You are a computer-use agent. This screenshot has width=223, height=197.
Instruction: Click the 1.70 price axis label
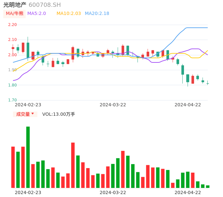pyautogui.click(x=12, y=100)
